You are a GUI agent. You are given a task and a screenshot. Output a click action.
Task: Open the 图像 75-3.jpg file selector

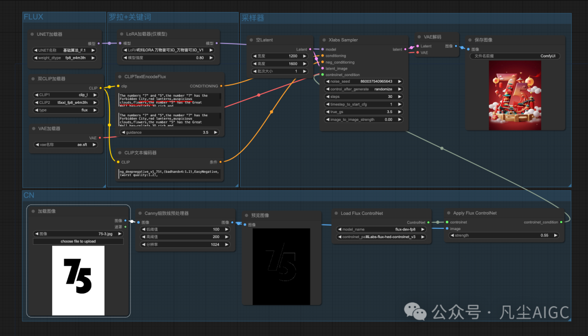click(78, 234)
